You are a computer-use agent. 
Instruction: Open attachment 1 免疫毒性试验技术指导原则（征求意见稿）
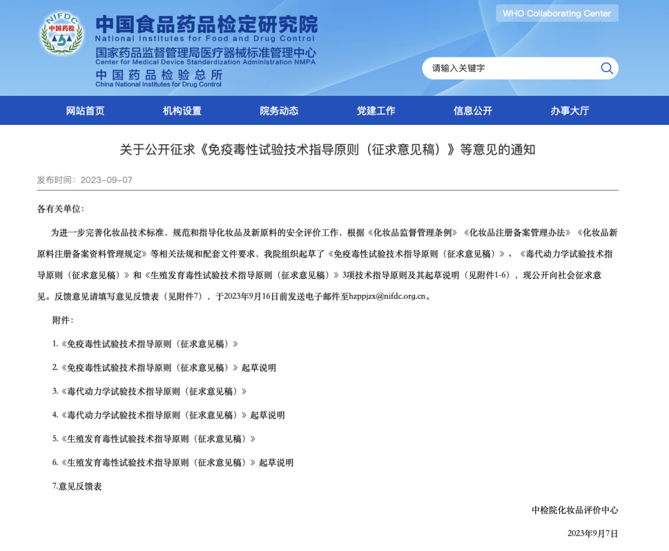(x=145, y=344)
